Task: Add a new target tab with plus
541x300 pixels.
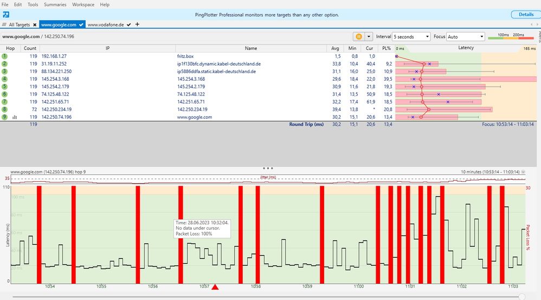Action: coord(137,24)
